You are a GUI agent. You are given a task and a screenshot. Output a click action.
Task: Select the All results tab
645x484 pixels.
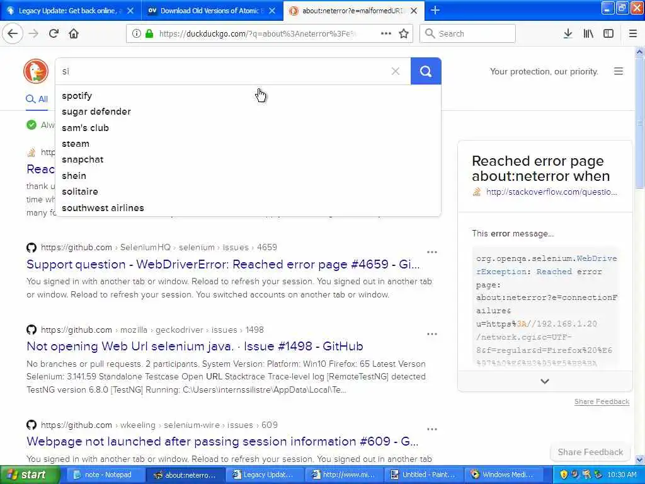pos(37,99)
